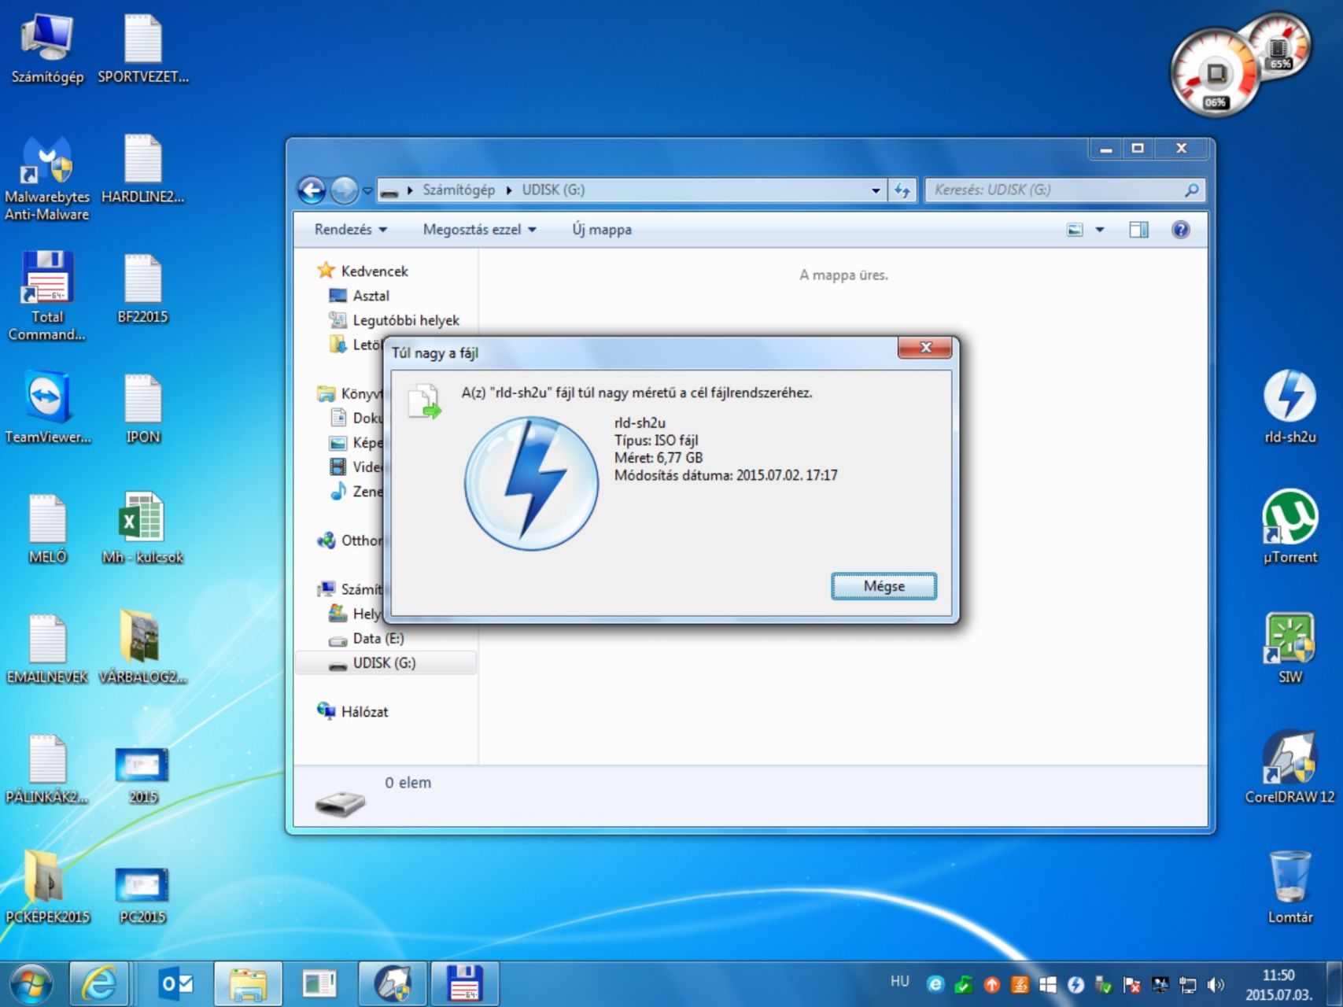
Task: Open the view options dropdown arrow
Action: point(1100,230)
